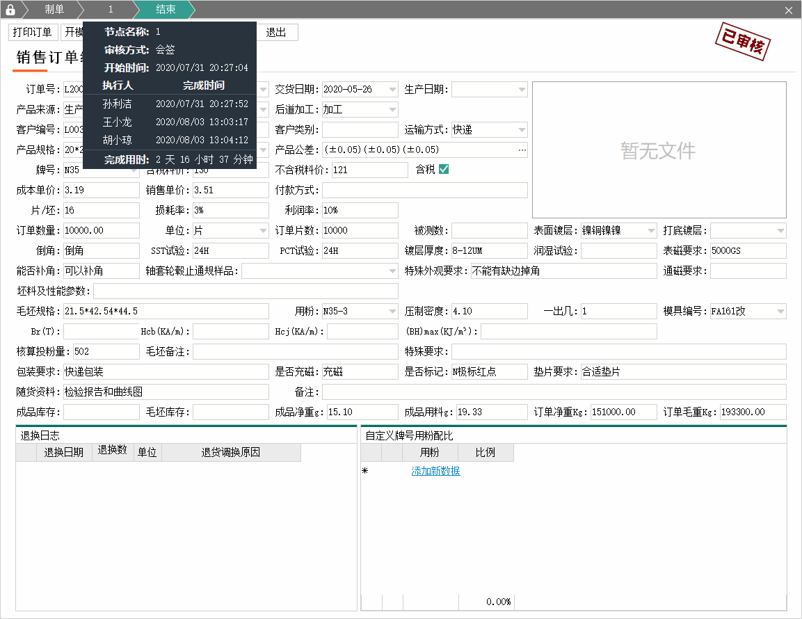Image resolution: width=802 pixels, height=619 pixels.
Task: Click the 镀层厚度 field
Action: tap(490, 250)
